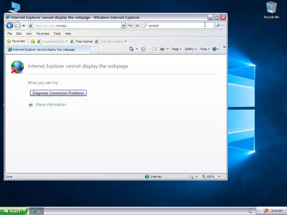The width and height of the screenshot is (287, 215).
Task: Expand the address bar URL history dropdown
Action: 123,25
